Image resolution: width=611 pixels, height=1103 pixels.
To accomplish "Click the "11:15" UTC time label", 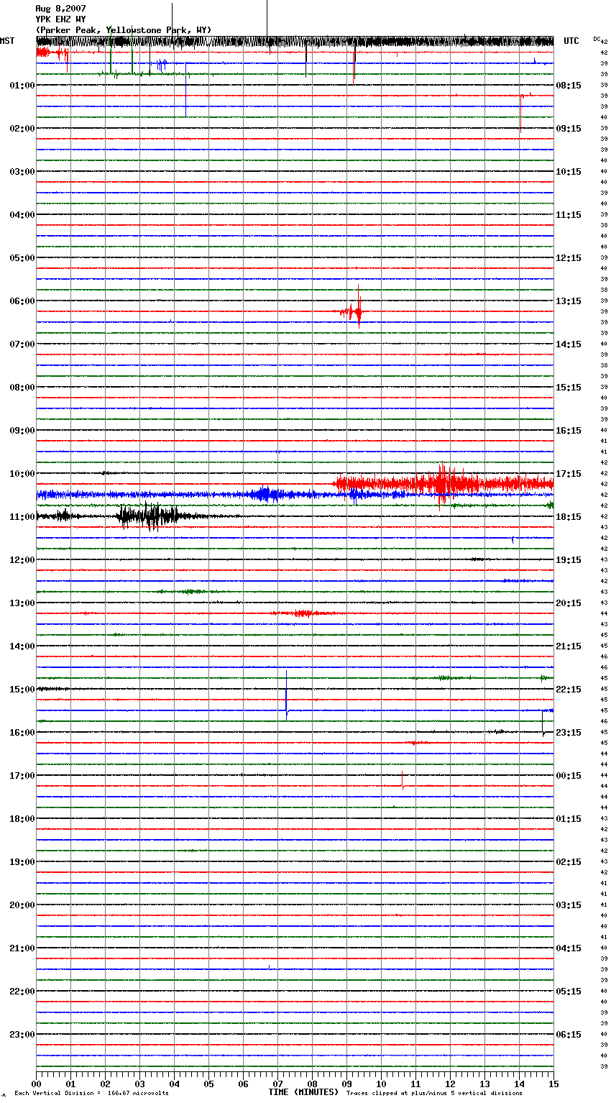I will point(569,215).
